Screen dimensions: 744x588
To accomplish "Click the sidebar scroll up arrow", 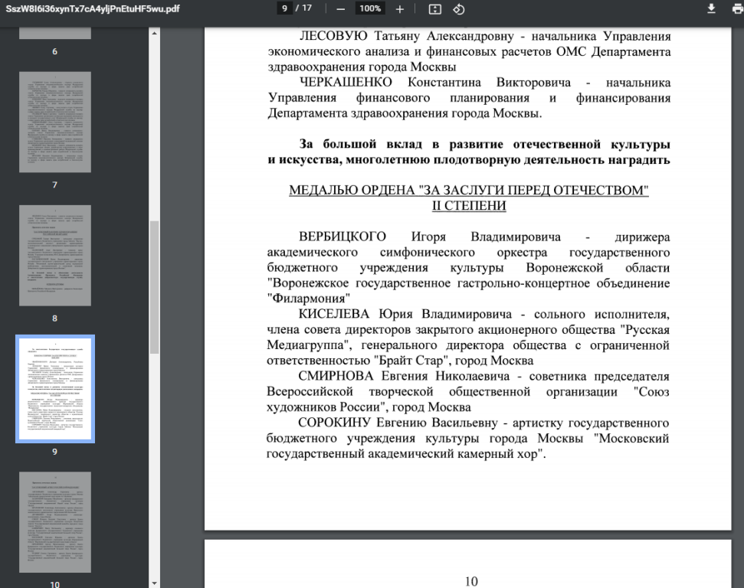I will [x=155, y=34].
